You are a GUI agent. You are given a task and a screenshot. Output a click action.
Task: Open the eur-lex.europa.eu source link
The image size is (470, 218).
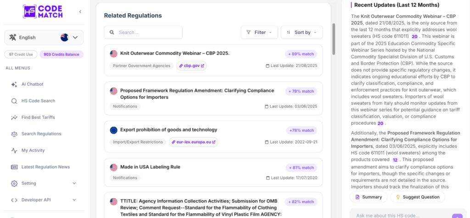tap(194, 142)
